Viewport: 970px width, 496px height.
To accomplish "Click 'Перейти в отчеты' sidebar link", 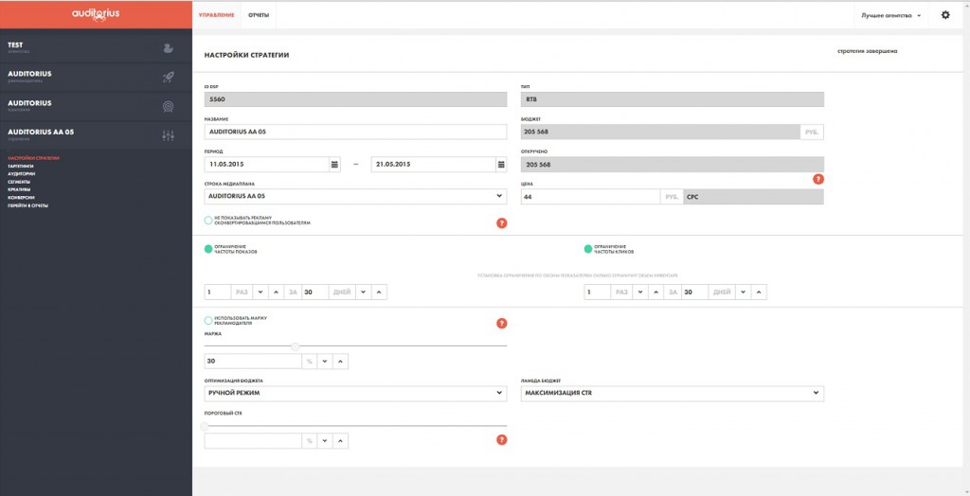I will point(27,204).
